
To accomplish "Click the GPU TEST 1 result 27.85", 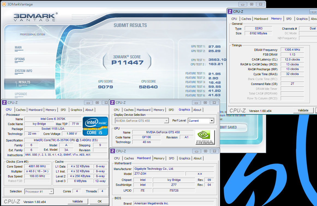I will click(x=214, y=46).
